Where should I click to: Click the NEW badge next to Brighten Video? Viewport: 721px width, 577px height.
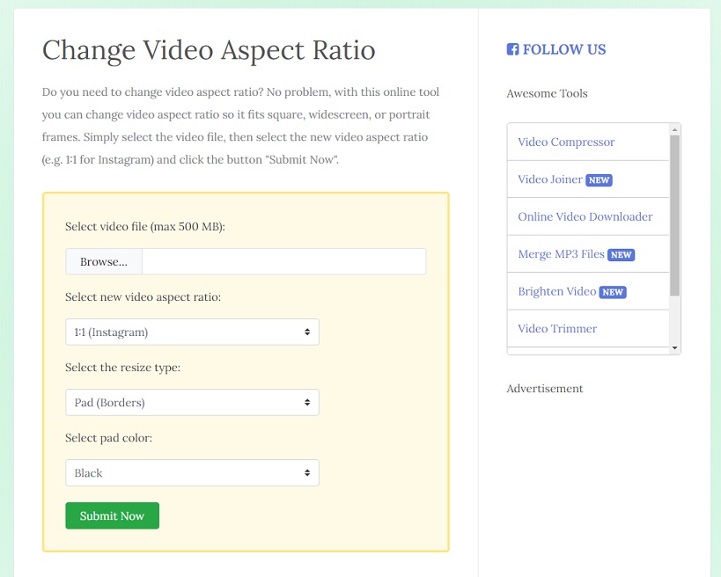pos(613,292)
